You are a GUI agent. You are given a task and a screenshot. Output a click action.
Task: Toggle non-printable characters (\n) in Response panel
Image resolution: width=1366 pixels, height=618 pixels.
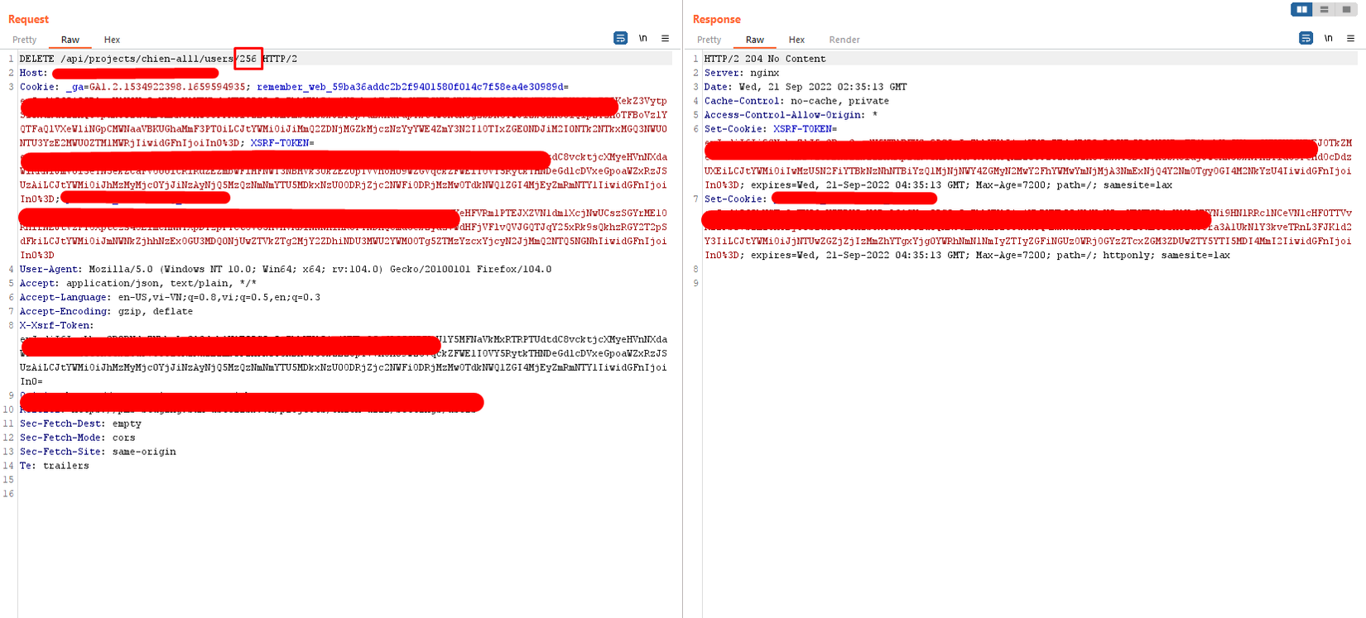coord(1329,38)
